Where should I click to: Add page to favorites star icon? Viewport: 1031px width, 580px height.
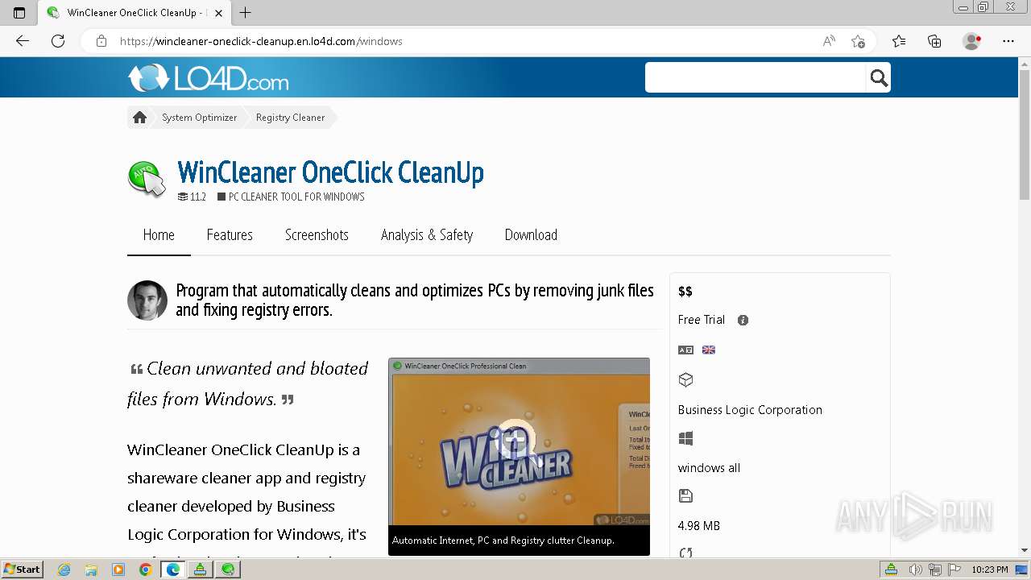[859, 41]
